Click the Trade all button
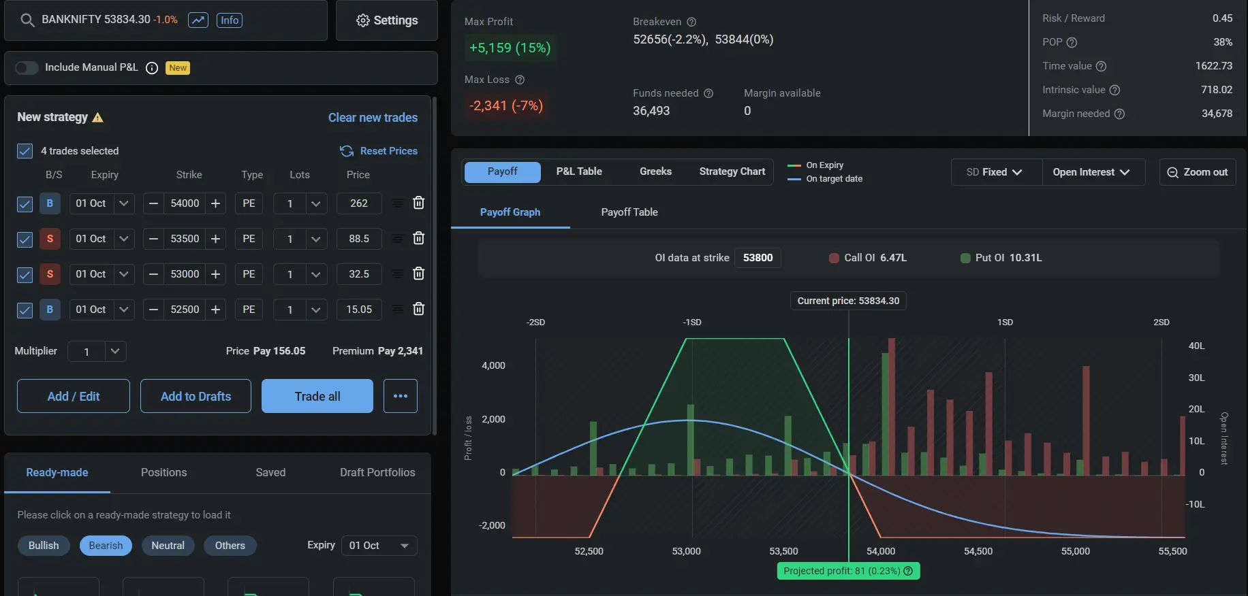Screen dimensions: 1248x596 (x=317, y=396)
